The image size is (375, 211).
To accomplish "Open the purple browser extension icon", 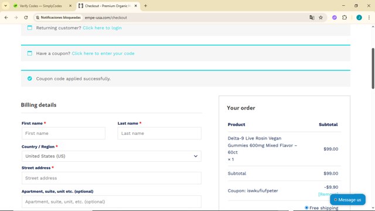I will [335, 18].
